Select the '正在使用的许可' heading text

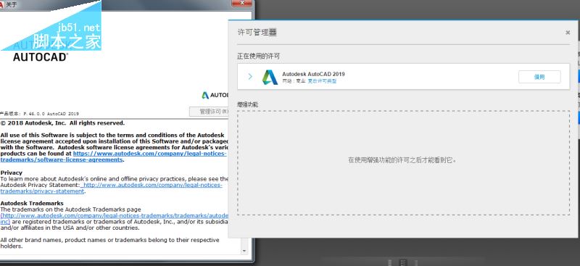[x=259, y=57]
